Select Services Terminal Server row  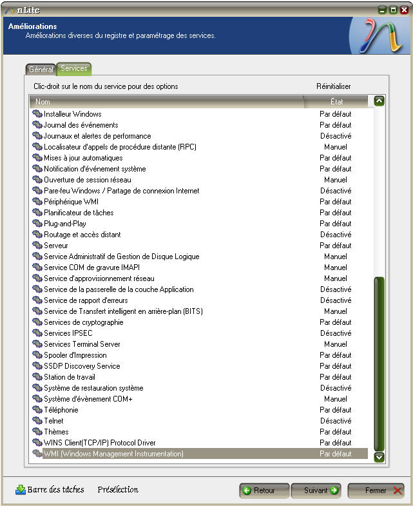pyautogui.click(x=198, y=344)
